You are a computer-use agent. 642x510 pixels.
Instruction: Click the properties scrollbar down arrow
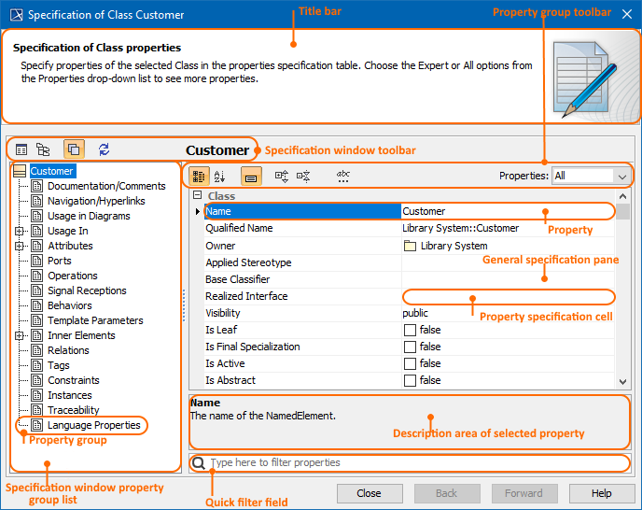click(x=622, y=382)
